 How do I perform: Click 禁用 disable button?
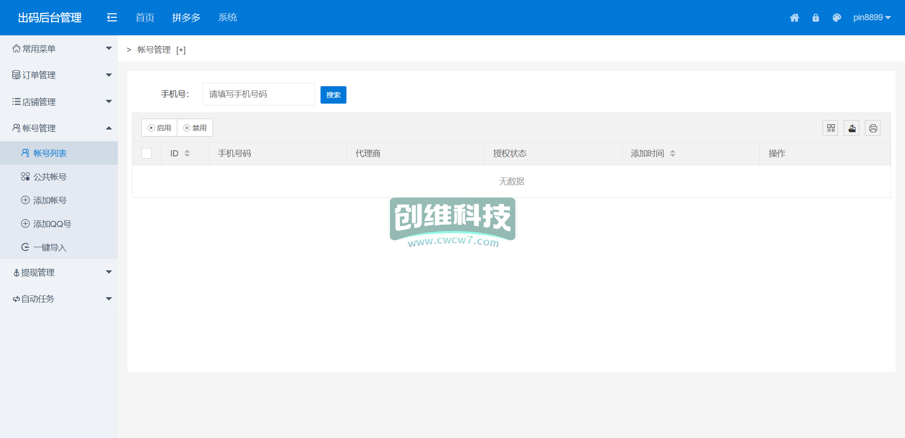195,128
